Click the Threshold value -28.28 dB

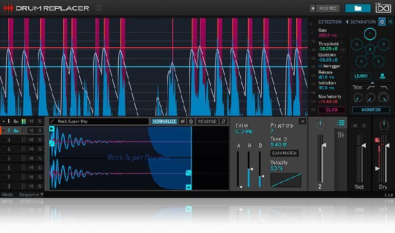click(328, 49)
